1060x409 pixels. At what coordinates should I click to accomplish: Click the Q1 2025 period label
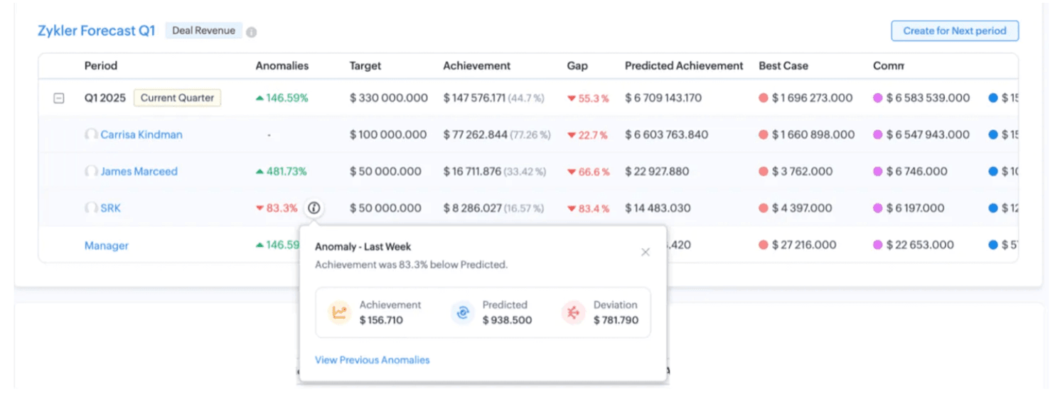pyautogui.click(x=105, y=98)
